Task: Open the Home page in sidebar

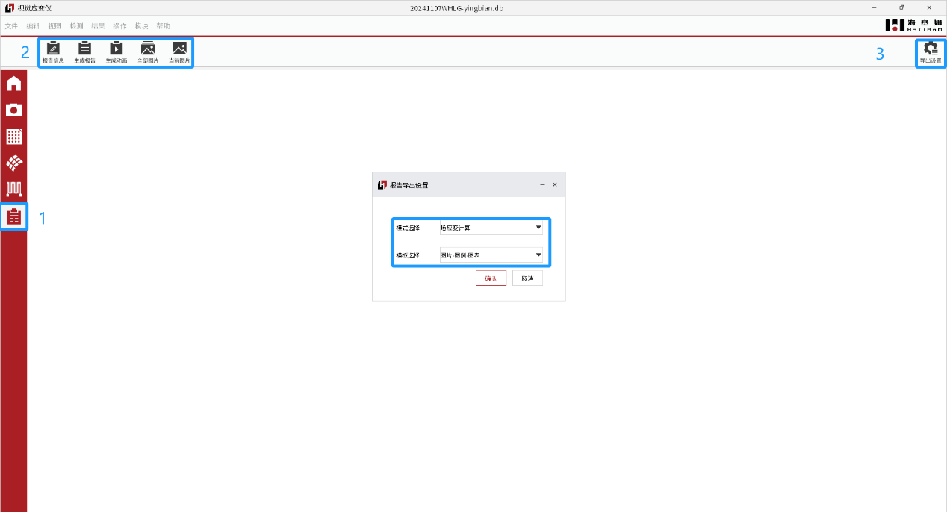Action: coord(13,84)
